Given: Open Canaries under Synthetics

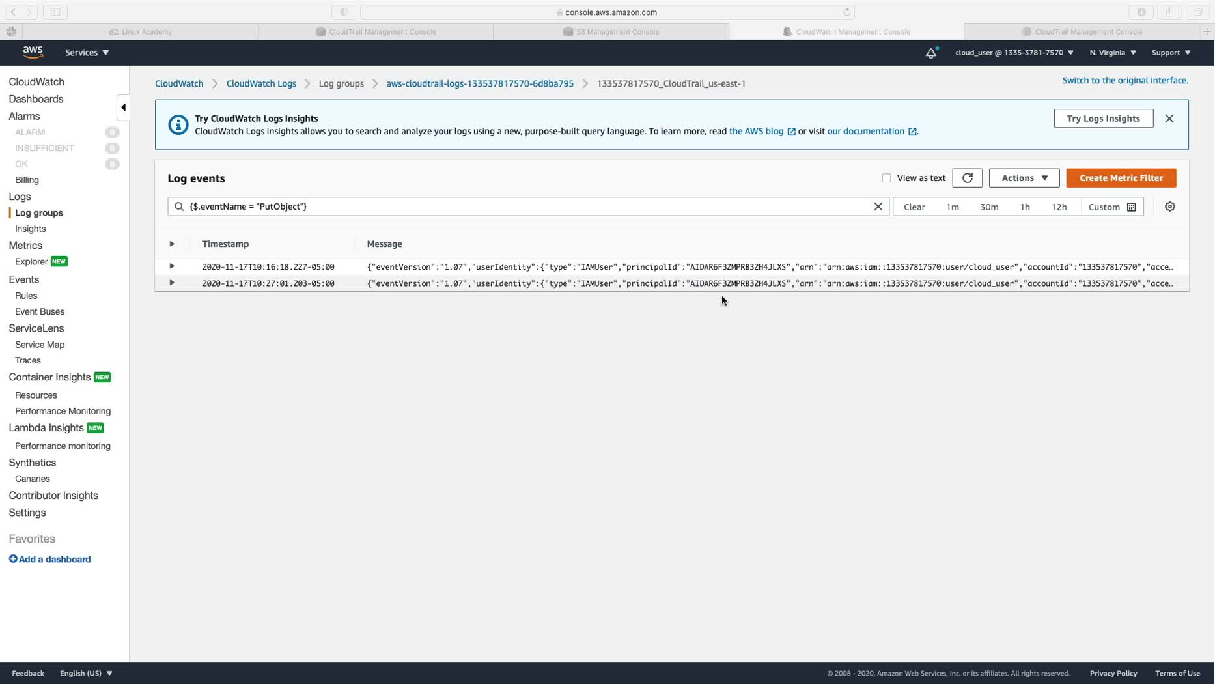Looking at the screenshot, I should pos(33,479).
